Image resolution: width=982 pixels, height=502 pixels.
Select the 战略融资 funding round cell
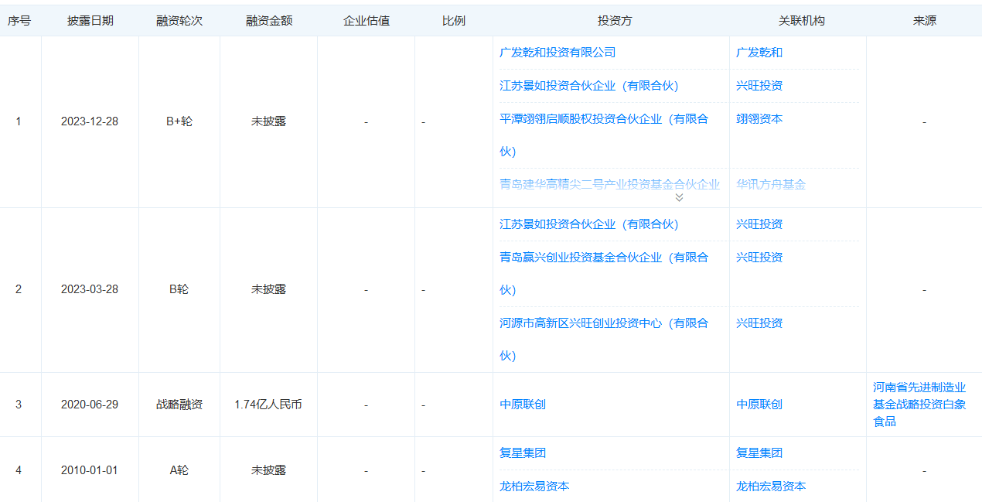tap(179, 405)
